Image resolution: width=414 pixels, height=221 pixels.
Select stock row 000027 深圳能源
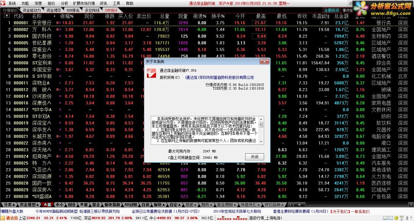point(207,176)
